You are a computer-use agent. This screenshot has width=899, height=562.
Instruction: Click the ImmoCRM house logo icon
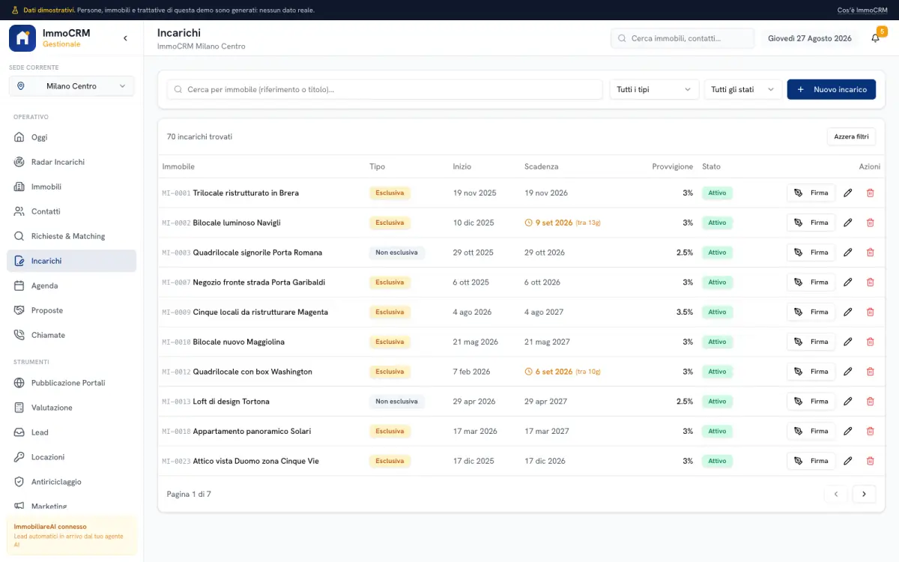pyautogui.click(x=22, y=38)
